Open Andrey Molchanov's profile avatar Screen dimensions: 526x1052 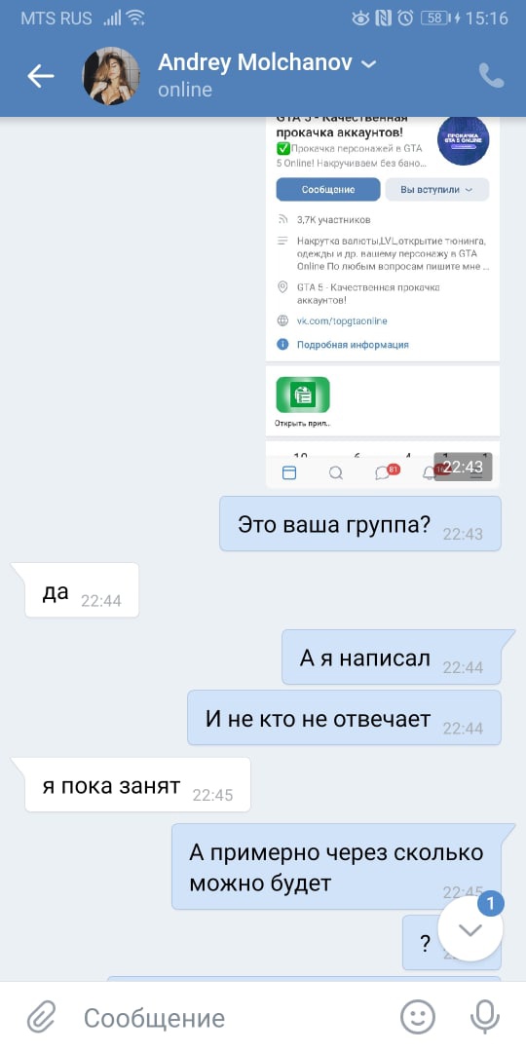pos(111,76)
